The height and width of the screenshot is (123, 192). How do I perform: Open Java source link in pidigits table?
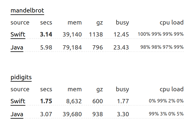[17, 114]
